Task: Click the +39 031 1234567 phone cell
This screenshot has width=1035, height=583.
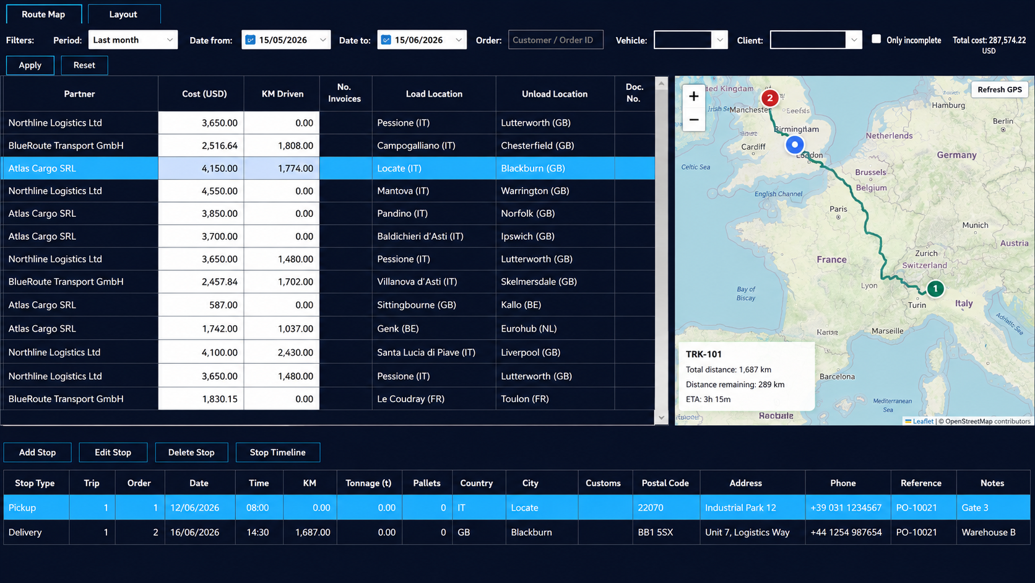Action: (847, 507)
